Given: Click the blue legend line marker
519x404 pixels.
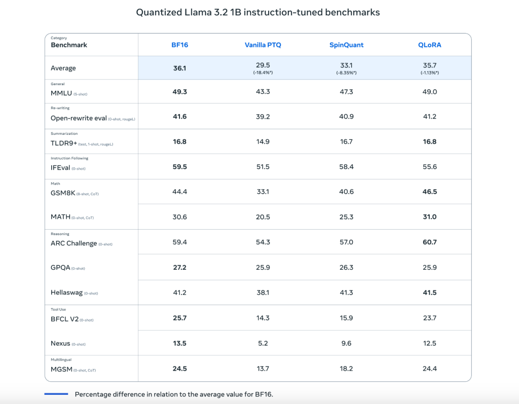Looking at the screenshot, I should tap(56, 394).
